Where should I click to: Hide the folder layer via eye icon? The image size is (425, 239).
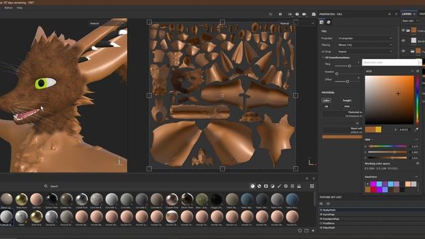point(403,31)
